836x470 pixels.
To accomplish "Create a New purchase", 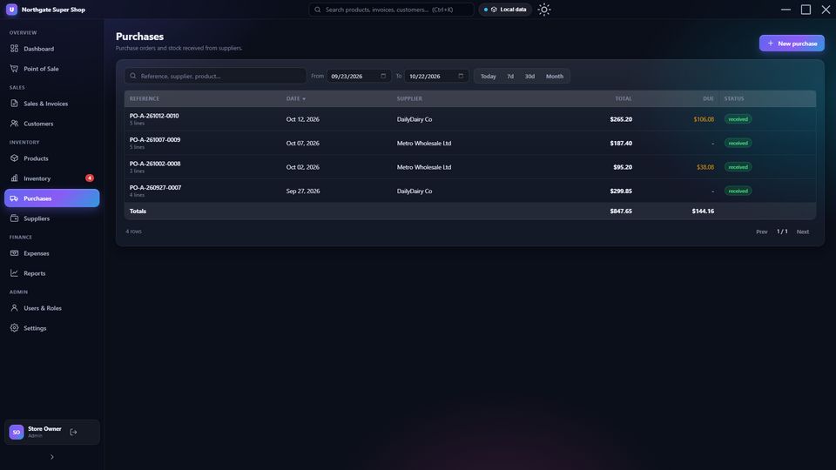I will 792,44.
